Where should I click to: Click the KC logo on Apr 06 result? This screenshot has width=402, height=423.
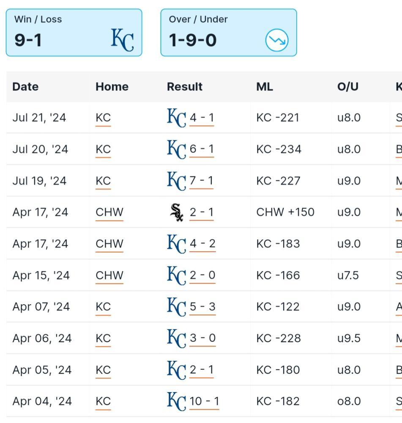coord(177,338)
